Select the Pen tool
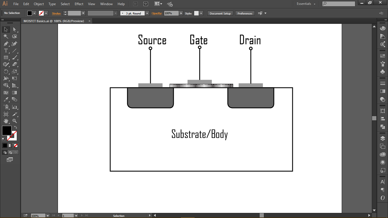 pos(6,44)
